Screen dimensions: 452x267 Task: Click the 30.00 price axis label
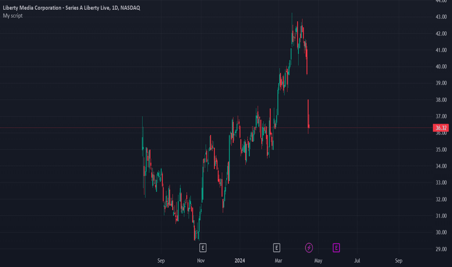[441, 233]
